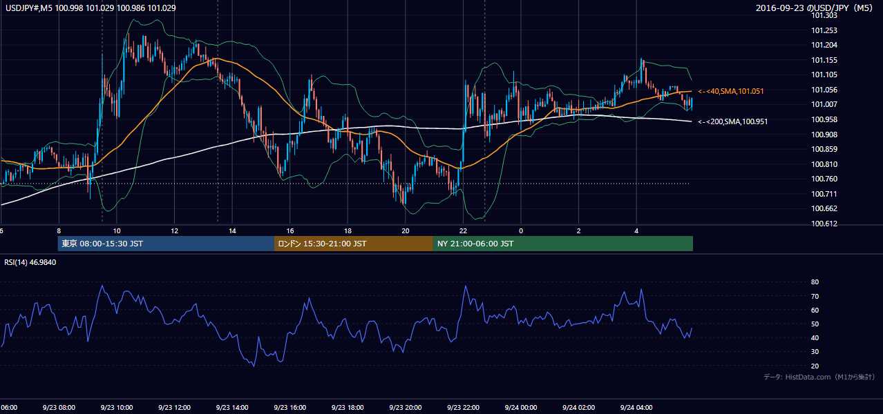Screen dimensions: 883x414
Task: Click bottom time label 9/23 14:00
Action: (x=232, y=408)
